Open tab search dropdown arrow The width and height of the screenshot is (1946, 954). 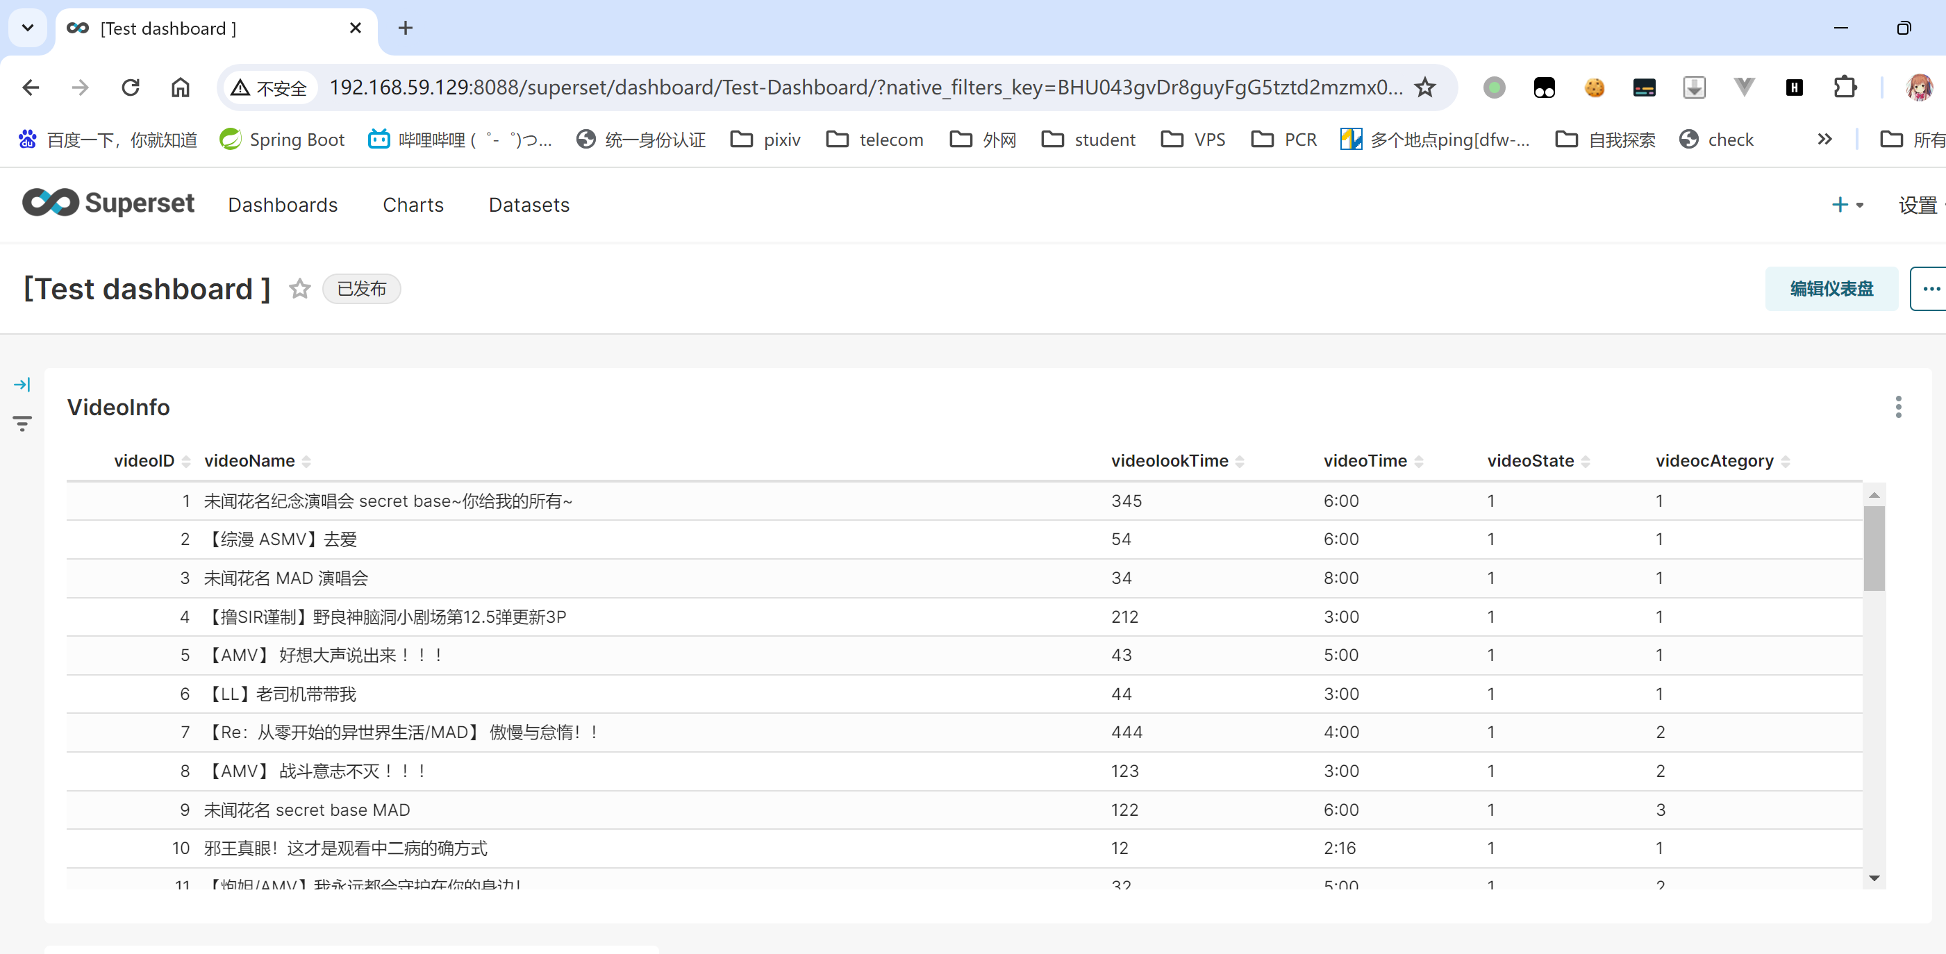click(x=28, y=28)
